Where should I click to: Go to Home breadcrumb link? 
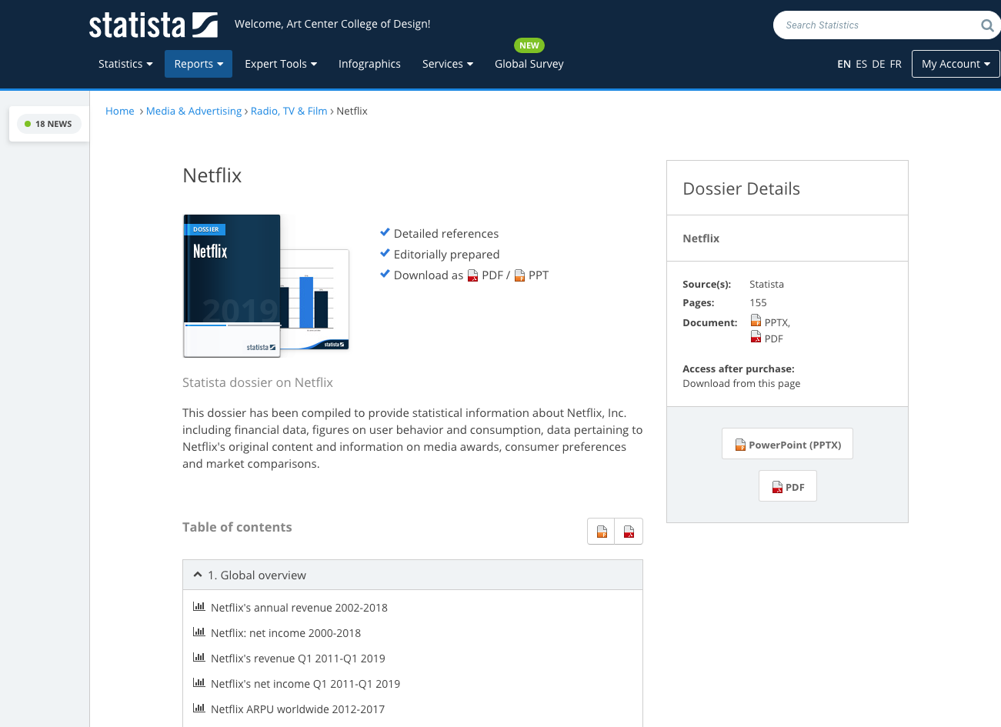pos(120,111)
